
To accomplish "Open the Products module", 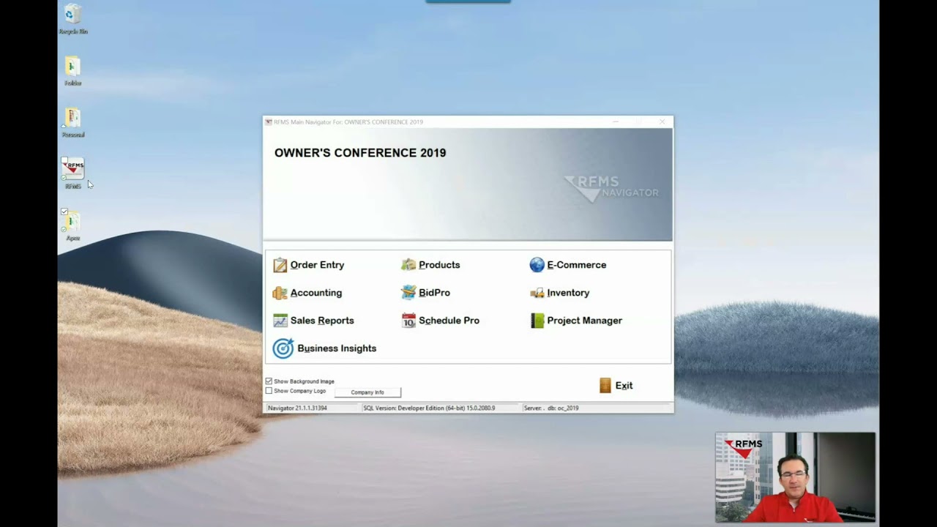I will pos(430,265).
